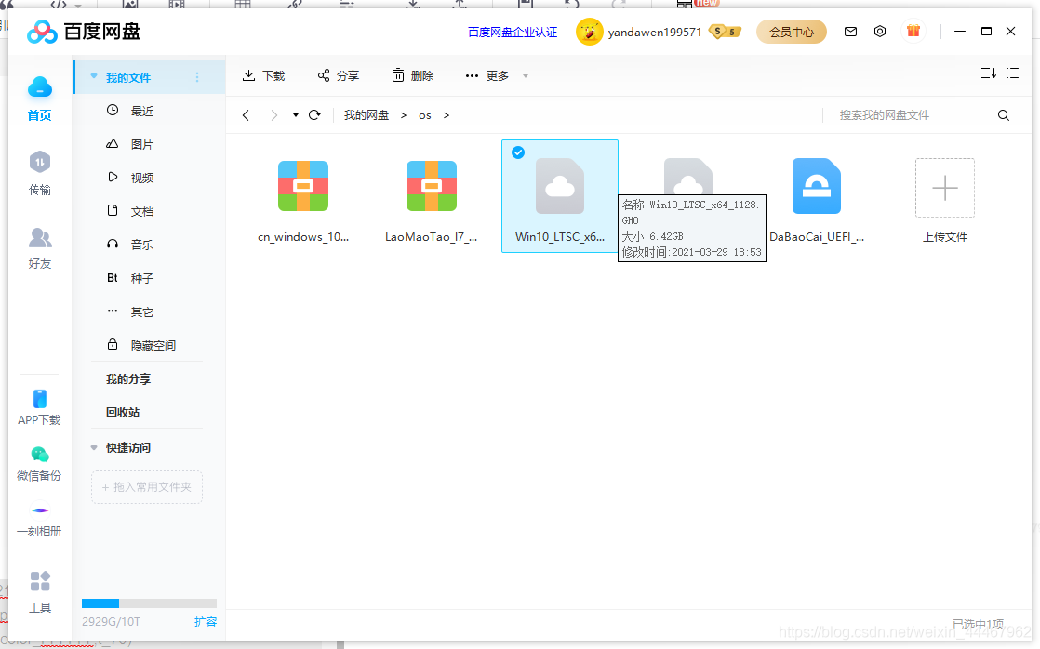Open 回收站 recycle bin

(123, 412)
